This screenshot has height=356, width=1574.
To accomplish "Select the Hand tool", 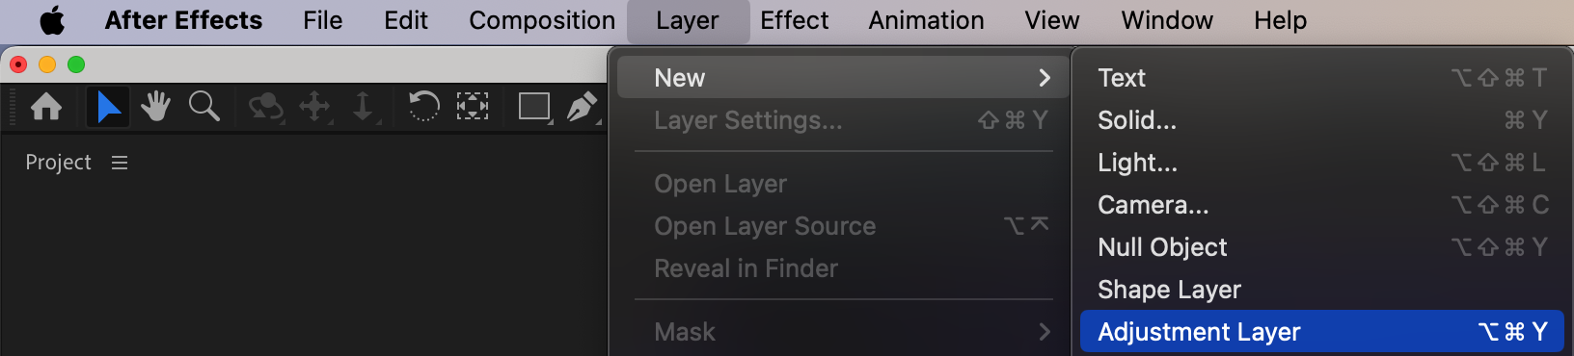I will click(155, 106).
